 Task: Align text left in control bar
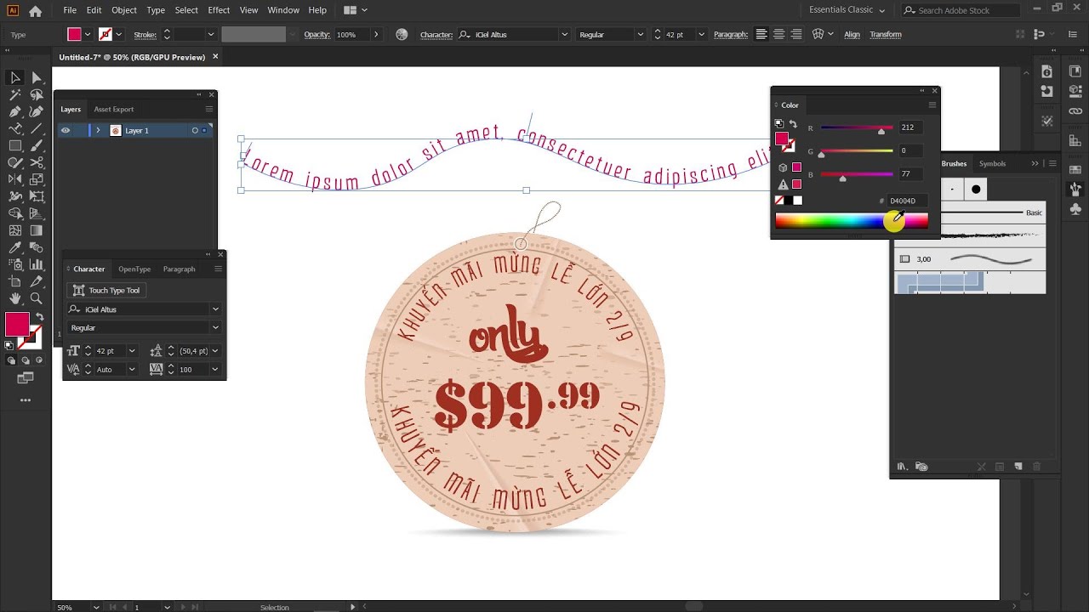(x=761, y=34)
